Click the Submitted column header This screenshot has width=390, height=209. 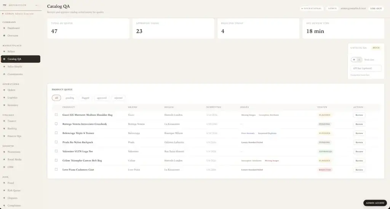point(214,107)
